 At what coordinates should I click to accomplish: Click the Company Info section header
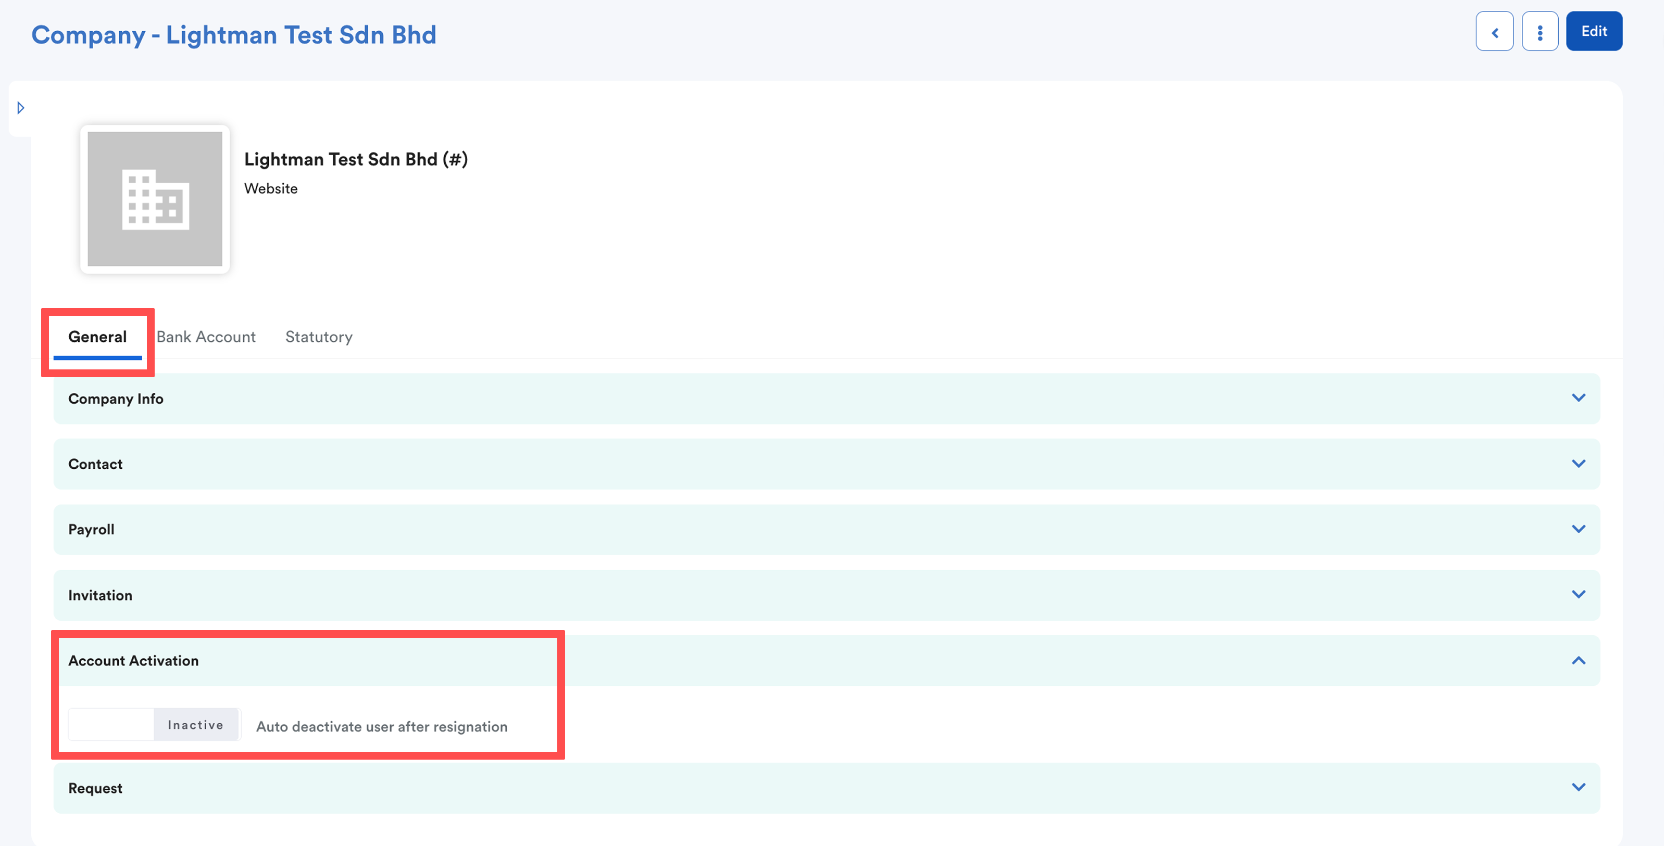[116, 399]
